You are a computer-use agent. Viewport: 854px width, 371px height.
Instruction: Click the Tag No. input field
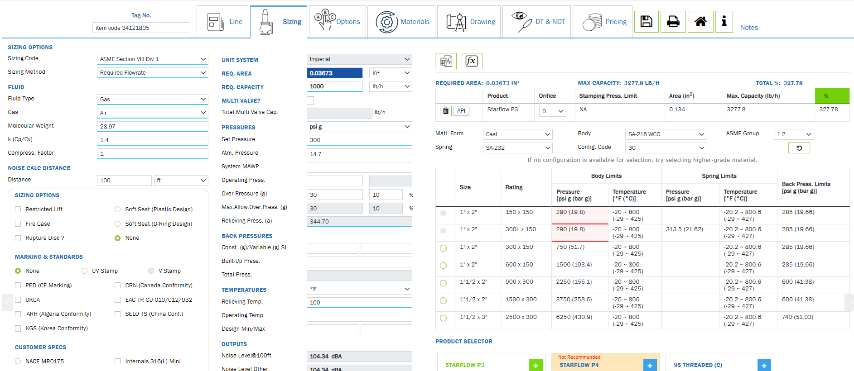[x=141, y=28]
